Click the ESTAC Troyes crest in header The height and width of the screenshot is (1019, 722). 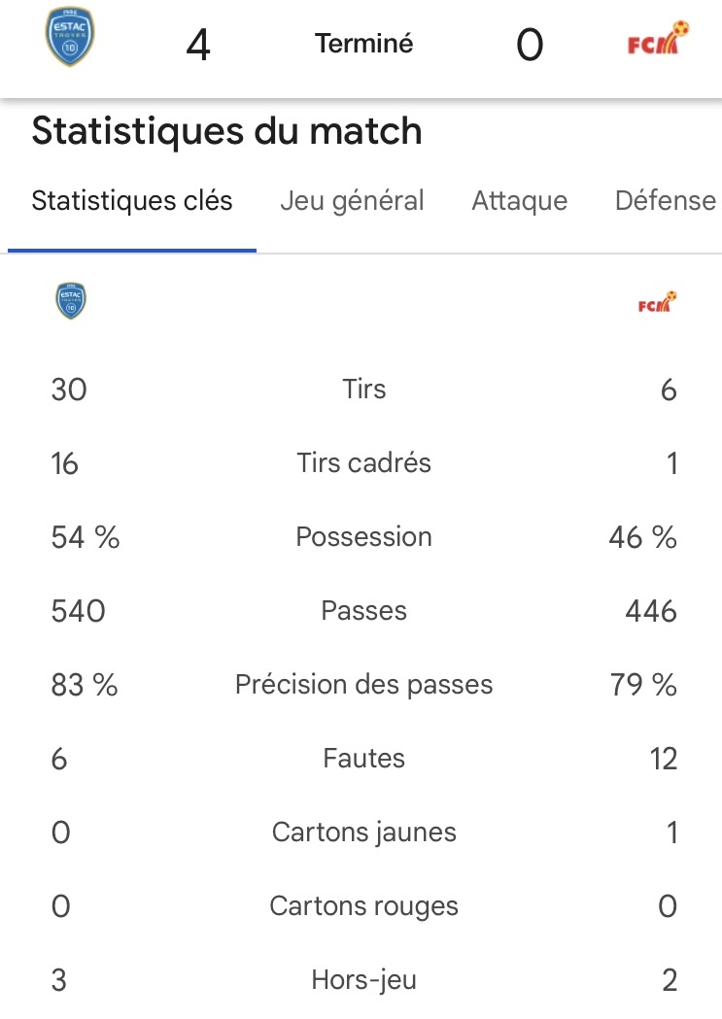pyautogui.click(x=70, y=37)
